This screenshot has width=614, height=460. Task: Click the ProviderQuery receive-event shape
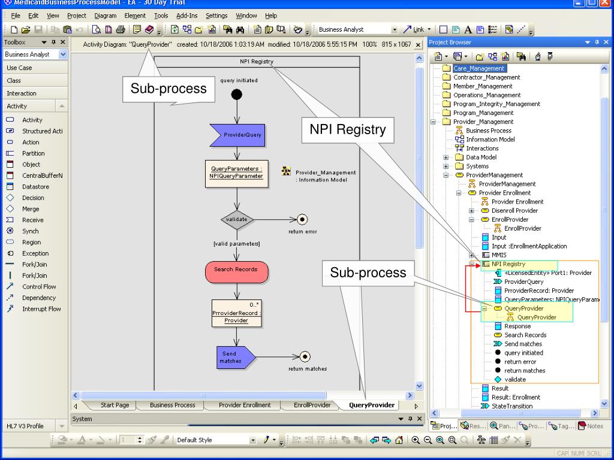[237, 135]
